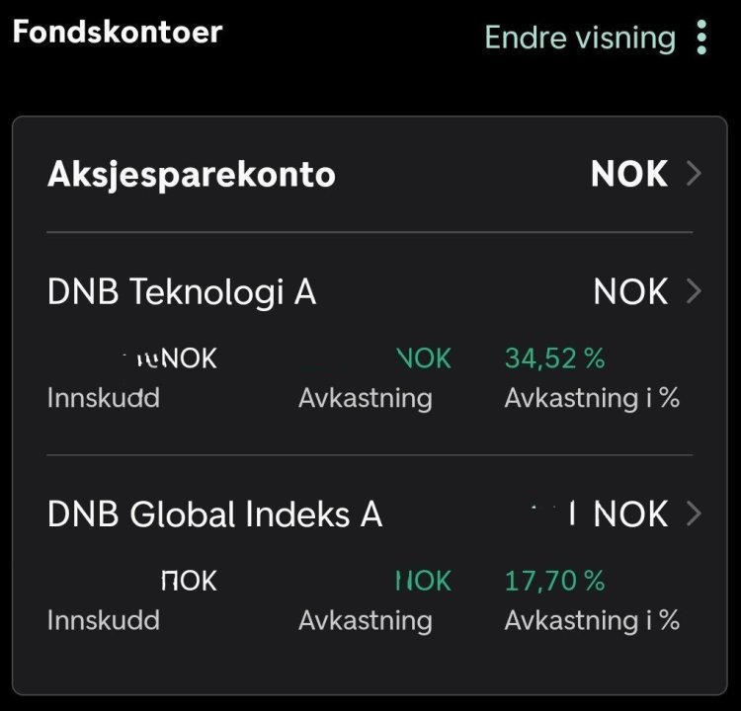
Task: Click the 17,70 % return value
Action: [x=554, y=581]
